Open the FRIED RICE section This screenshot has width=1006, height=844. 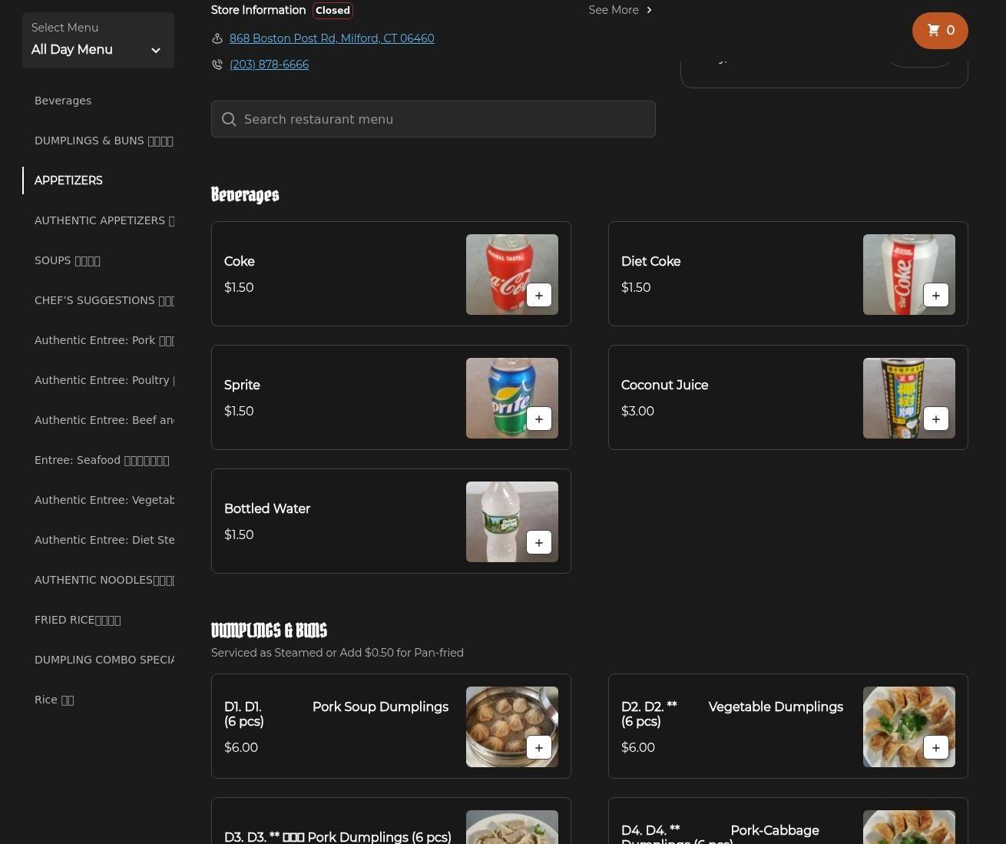tap(78, 620)
